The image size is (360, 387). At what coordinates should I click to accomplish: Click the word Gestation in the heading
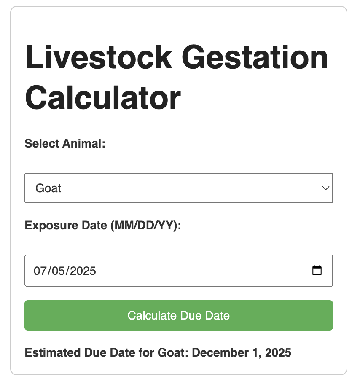(x=255, y=57)
